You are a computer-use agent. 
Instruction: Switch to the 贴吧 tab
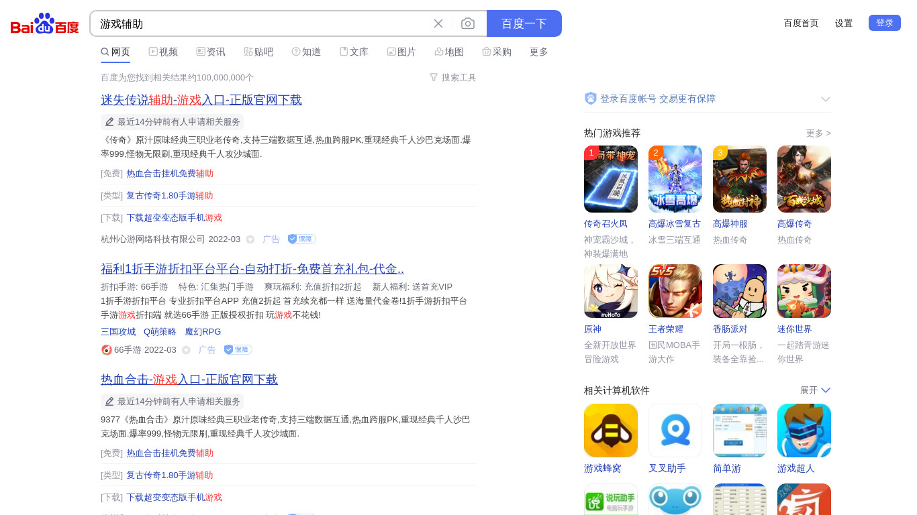258,52
